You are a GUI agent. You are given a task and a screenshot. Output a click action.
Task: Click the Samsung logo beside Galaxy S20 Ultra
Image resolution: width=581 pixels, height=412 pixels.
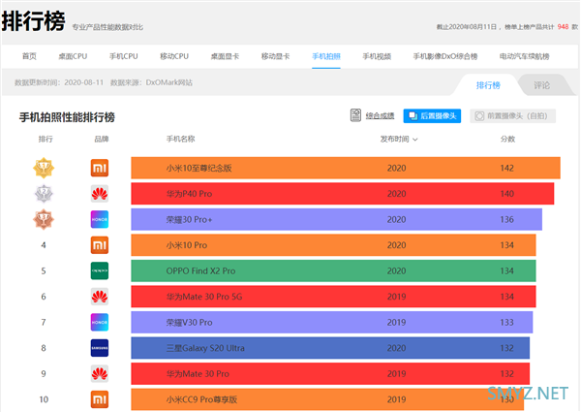pos(100,348)
